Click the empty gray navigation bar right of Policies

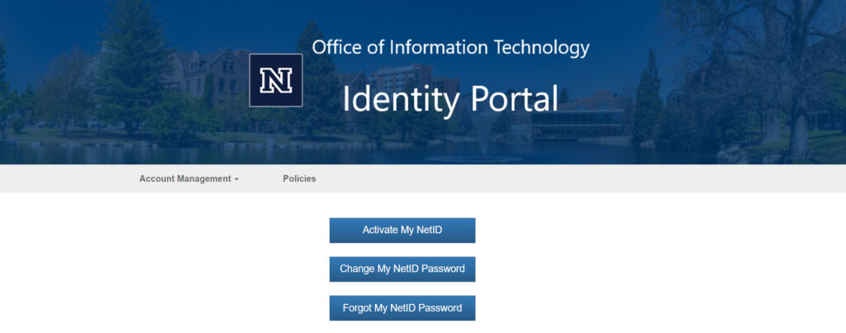click(x=578, y=178)
